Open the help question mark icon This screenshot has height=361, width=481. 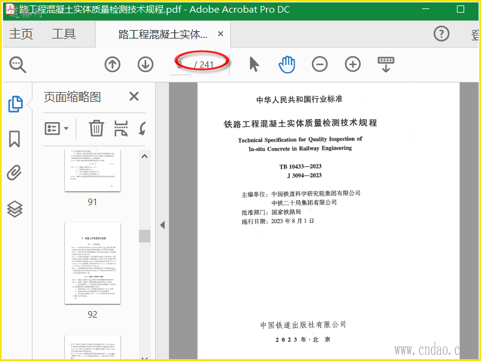point(441,34)
